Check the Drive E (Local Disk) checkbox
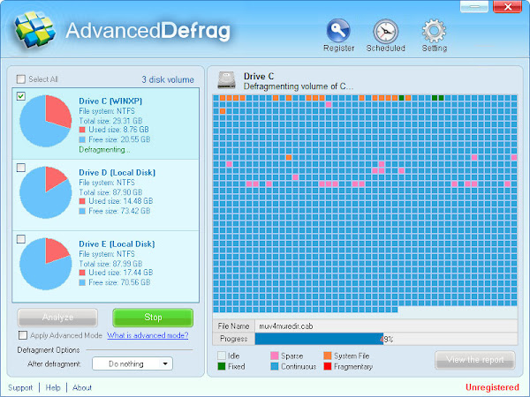 coord(21,239)
